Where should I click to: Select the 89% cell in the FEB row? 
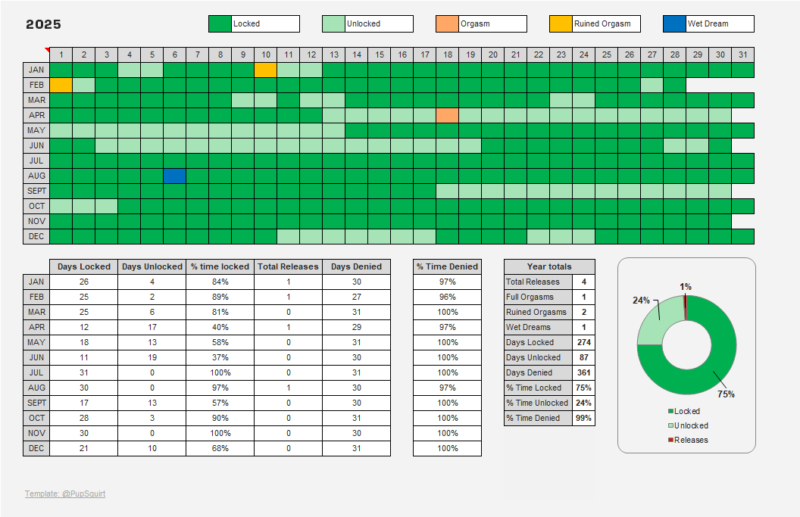(x=220, y=297)
